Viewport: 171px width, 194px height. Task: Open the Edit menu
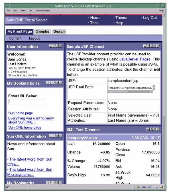pyautogui.click(x=15, y=11)
